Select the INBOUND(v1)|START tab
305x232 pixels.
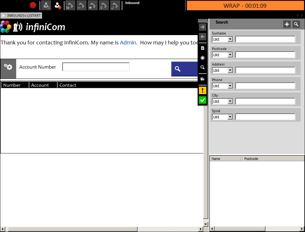pos(21,16)
